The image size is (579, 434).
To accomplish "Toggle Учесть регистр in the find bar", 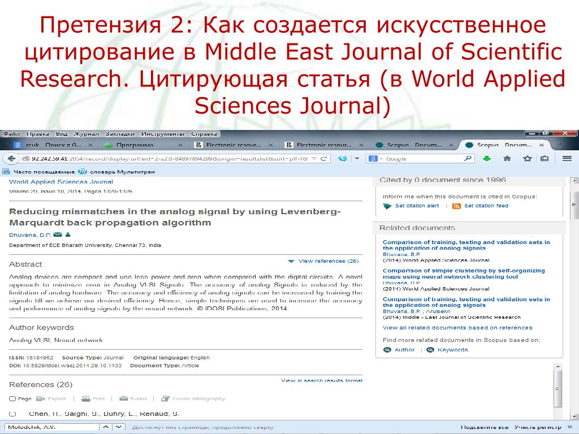I will (538, 427).
